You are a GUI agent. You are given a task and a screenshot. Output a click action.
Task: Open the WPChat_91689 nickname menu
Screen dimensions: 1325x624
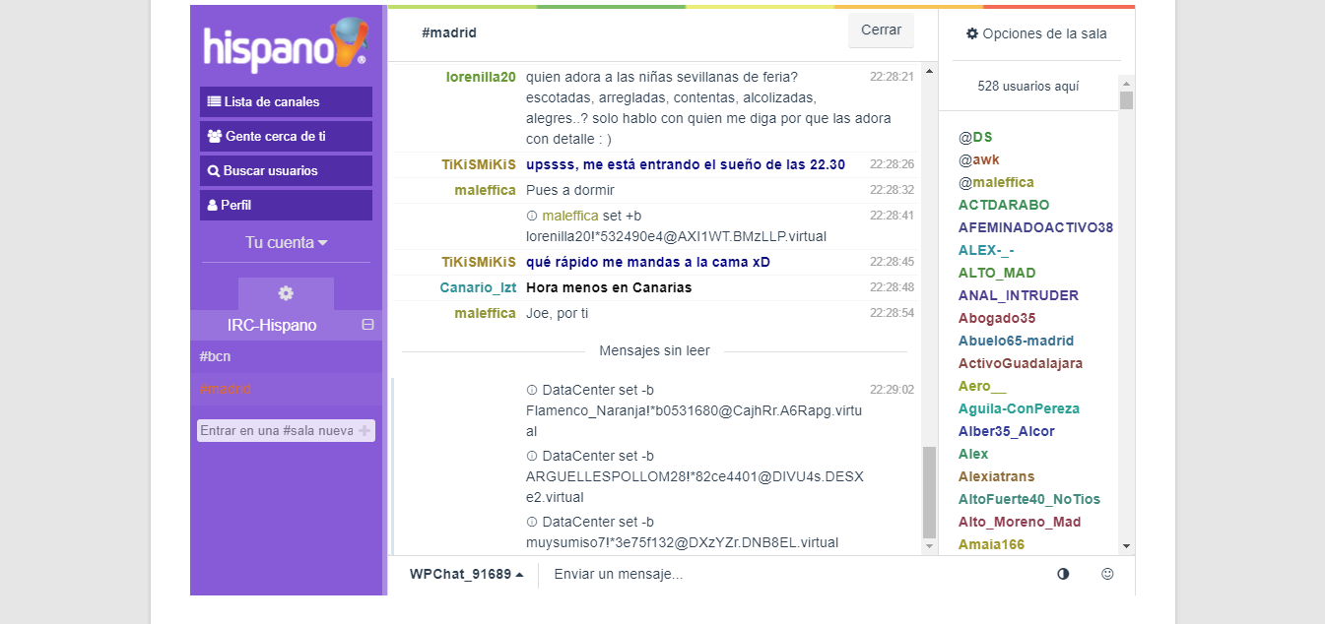pos(466,574)
